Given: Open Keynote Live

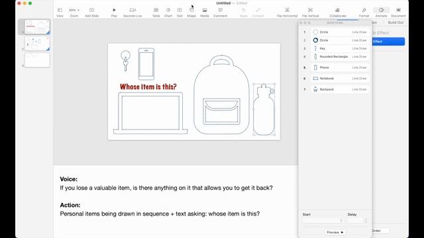Looking at the screenshot, I should (x=132, y=13).
